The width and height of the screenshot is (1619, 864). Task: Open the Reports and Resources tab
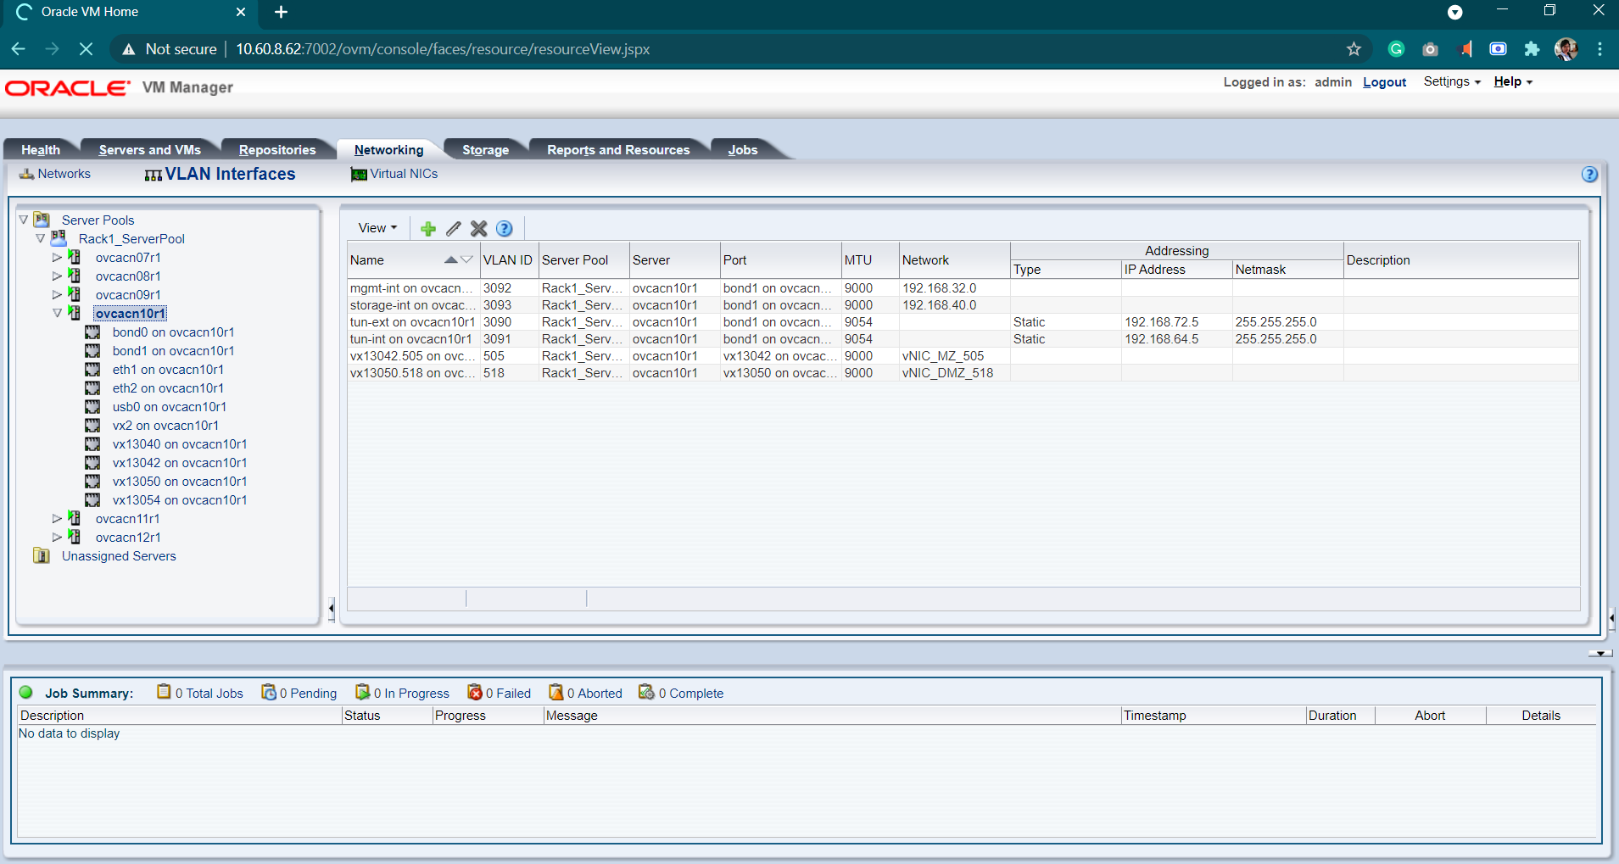click(x=618, y=150)
